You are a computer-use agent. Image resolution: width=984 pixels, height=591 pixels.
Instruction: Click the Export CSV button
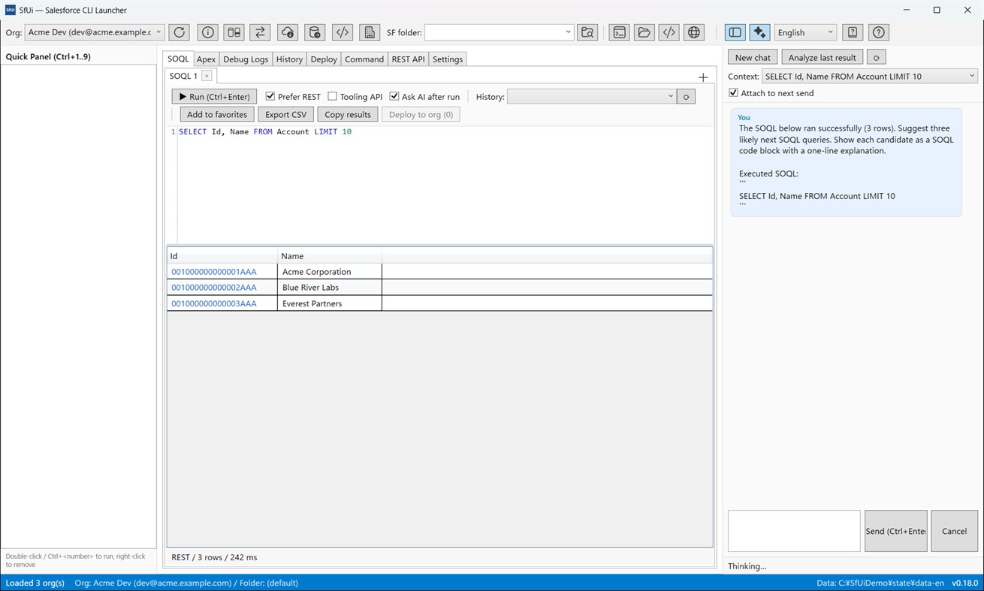[286, 114]
